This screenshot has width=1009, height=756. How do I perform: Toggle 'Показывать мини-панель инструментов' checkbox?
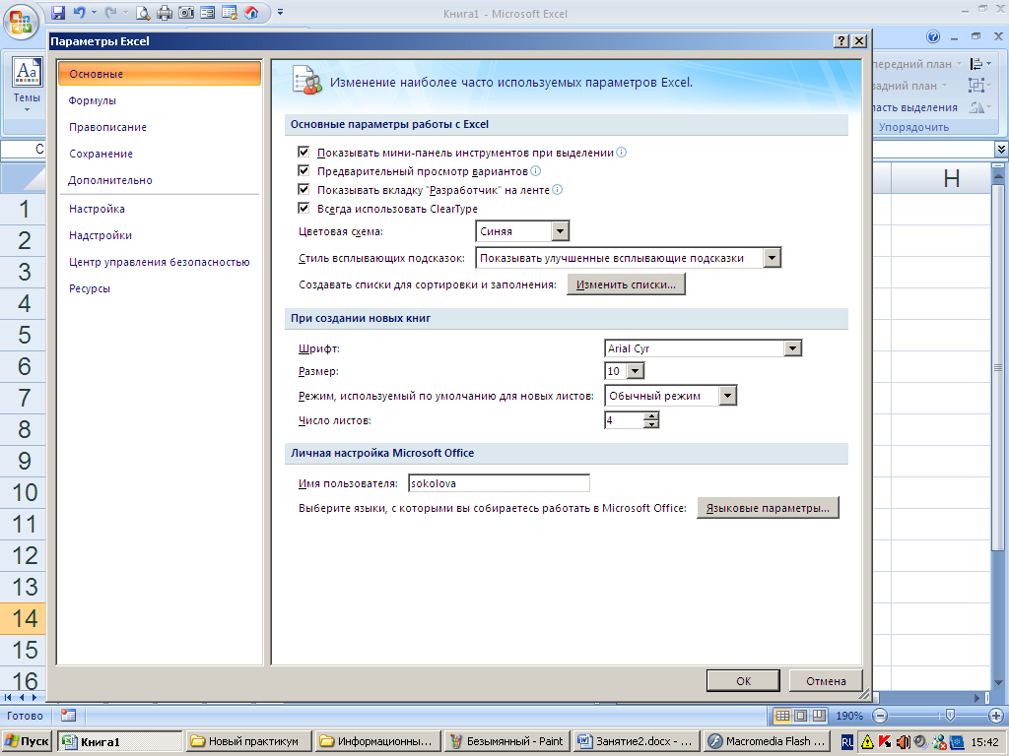303,152
